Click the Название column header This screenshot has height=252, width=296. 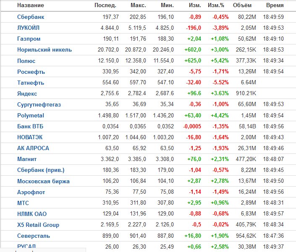(x=30, y=5)
